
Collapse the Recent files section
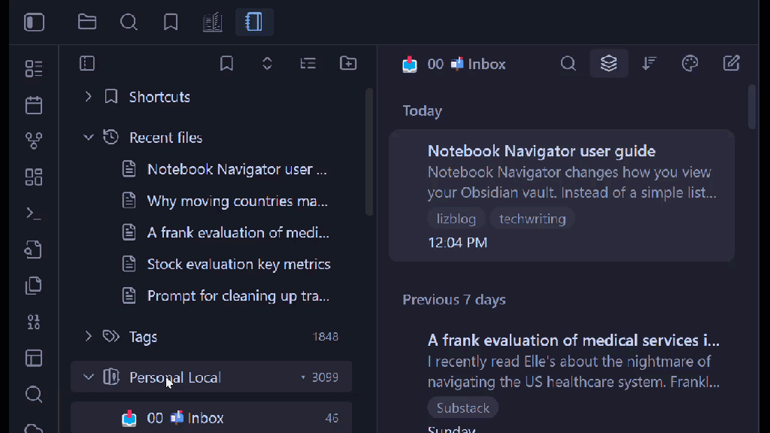88,137
